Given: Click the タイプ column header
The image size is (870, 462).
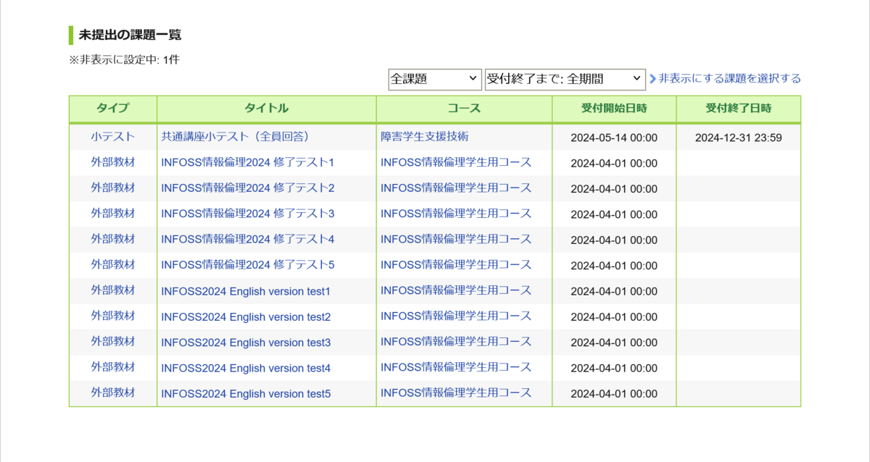Looking at the screenshot, I should 113,109.
